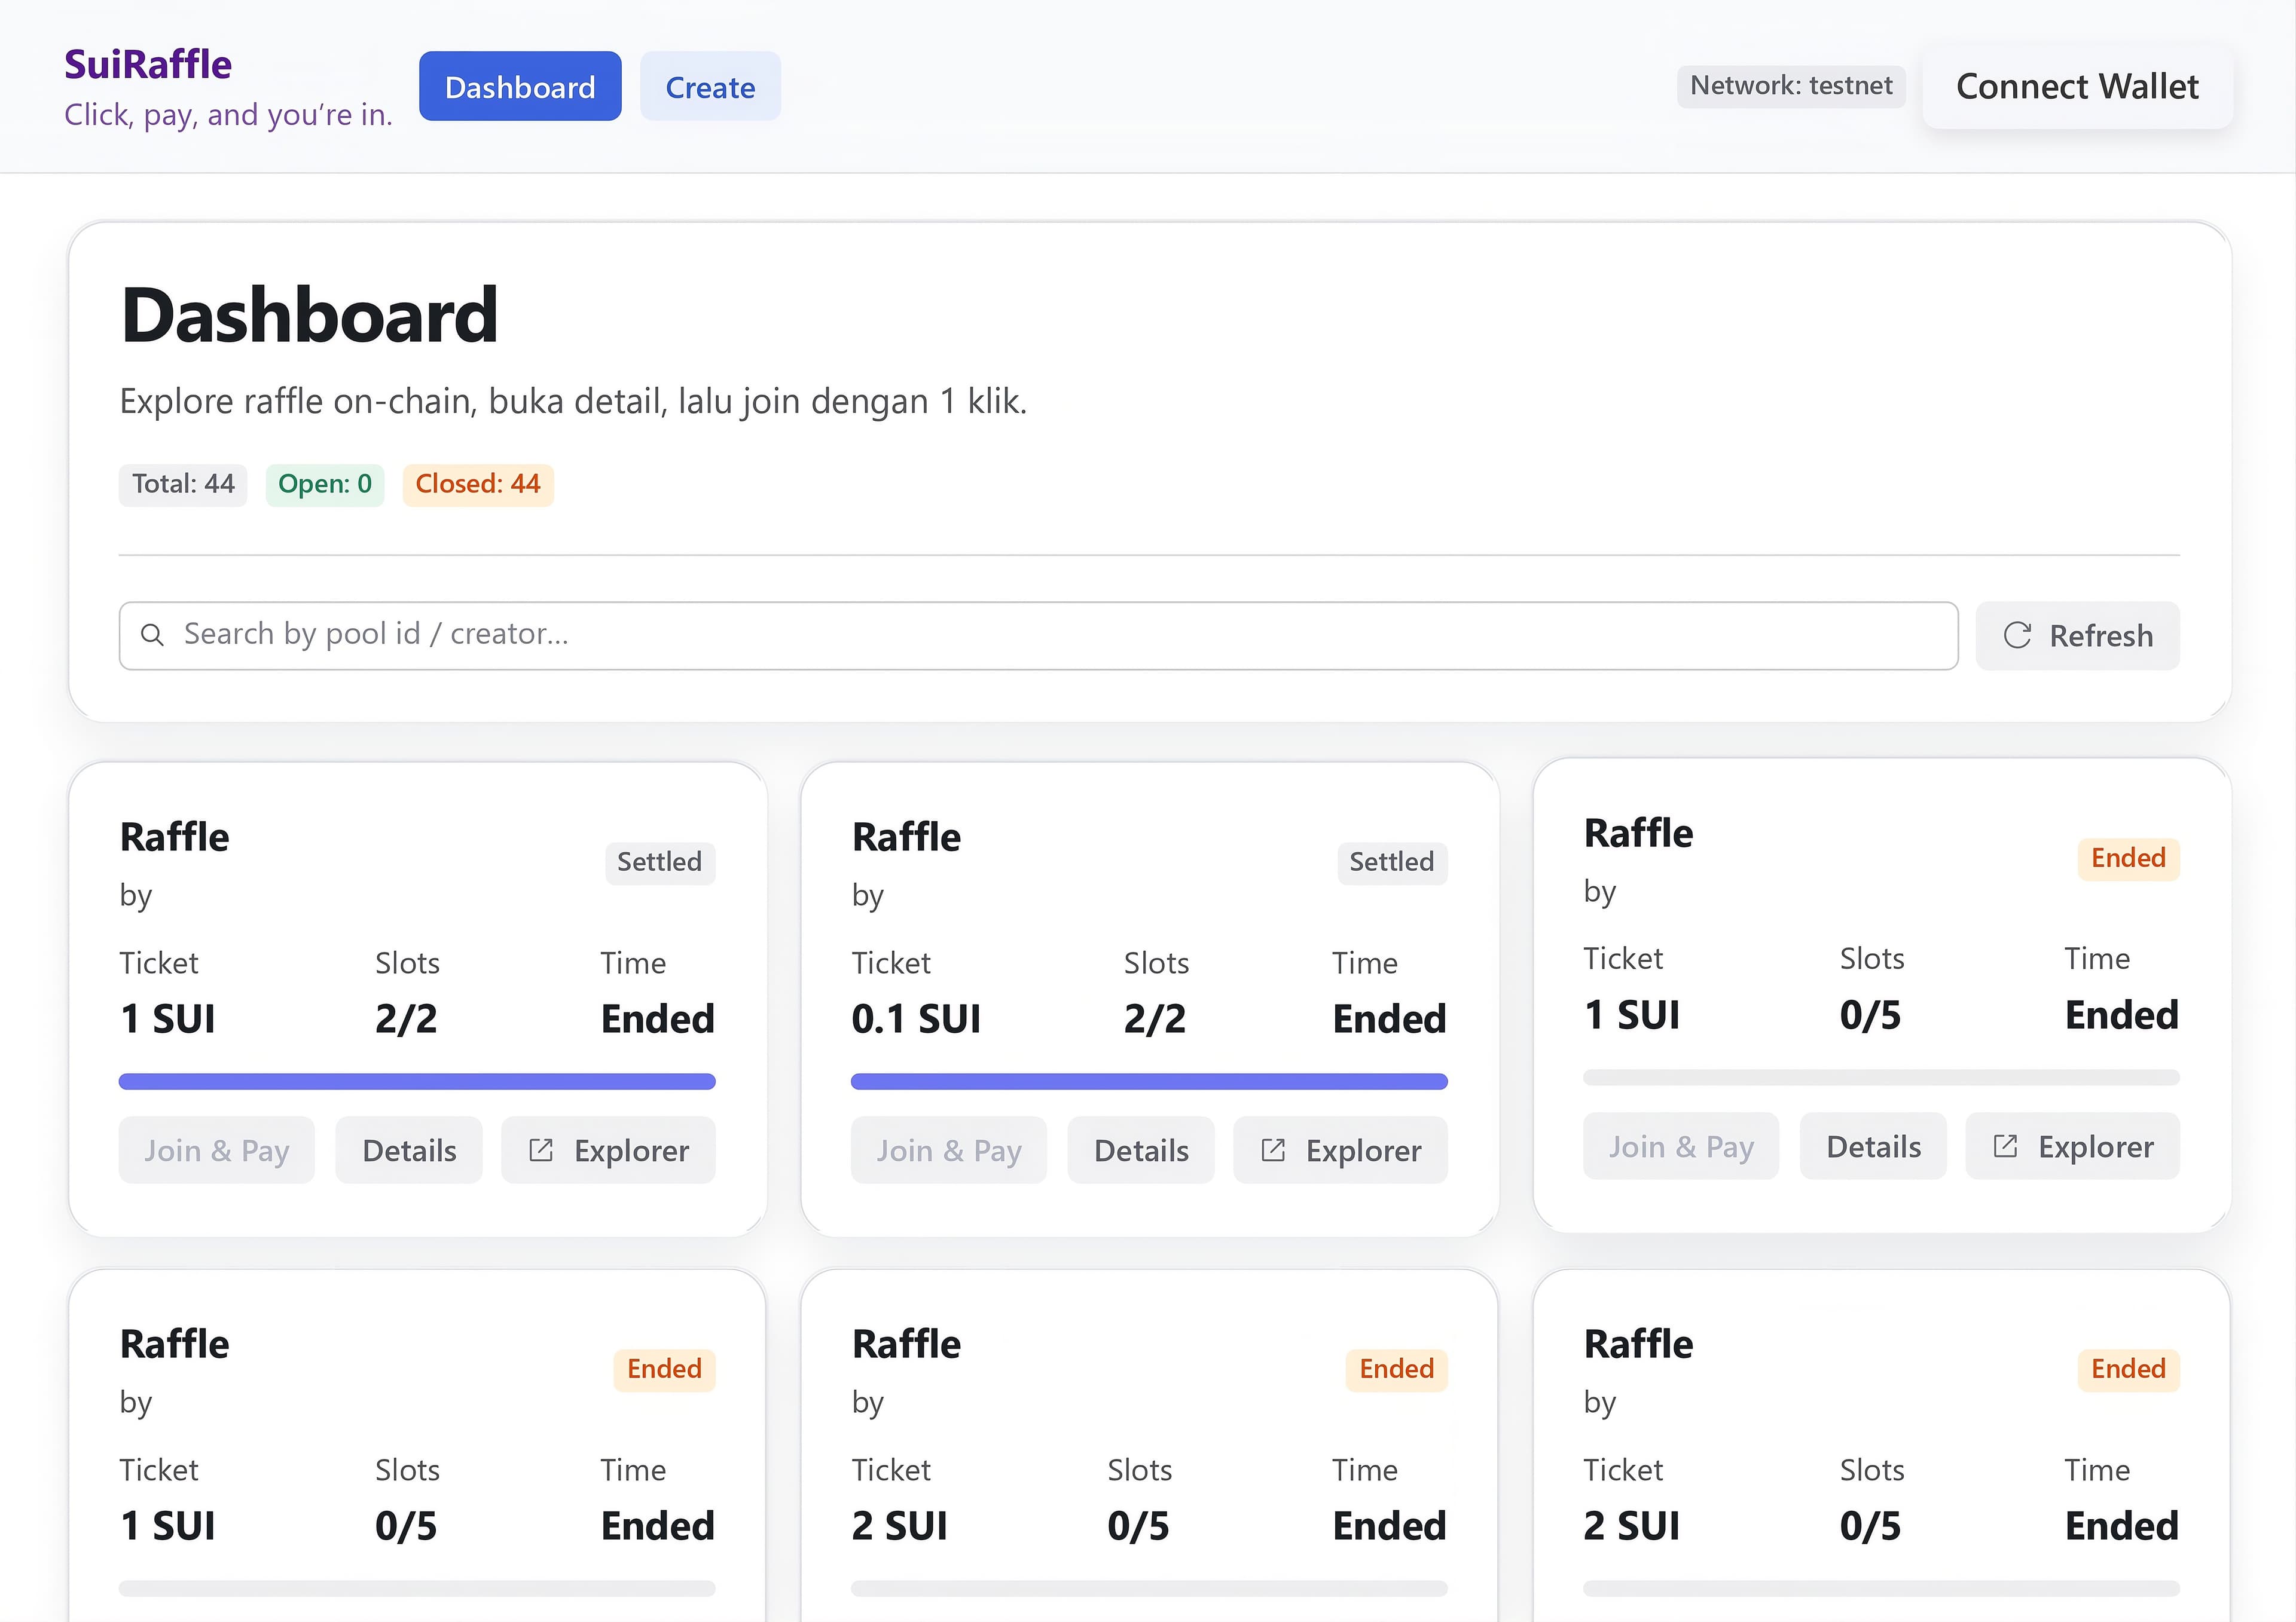Click the Dashboard page heading

point(309,315)
